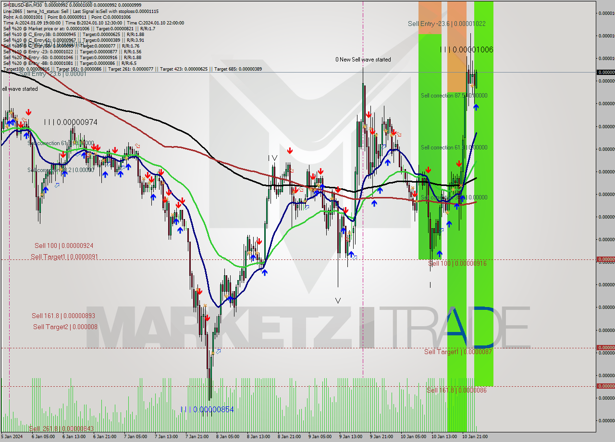Select 'Sell Entry -23.6 | 0.00001022' label
The width and height of the screenshot is (615, 442).
tap(447, 24)
